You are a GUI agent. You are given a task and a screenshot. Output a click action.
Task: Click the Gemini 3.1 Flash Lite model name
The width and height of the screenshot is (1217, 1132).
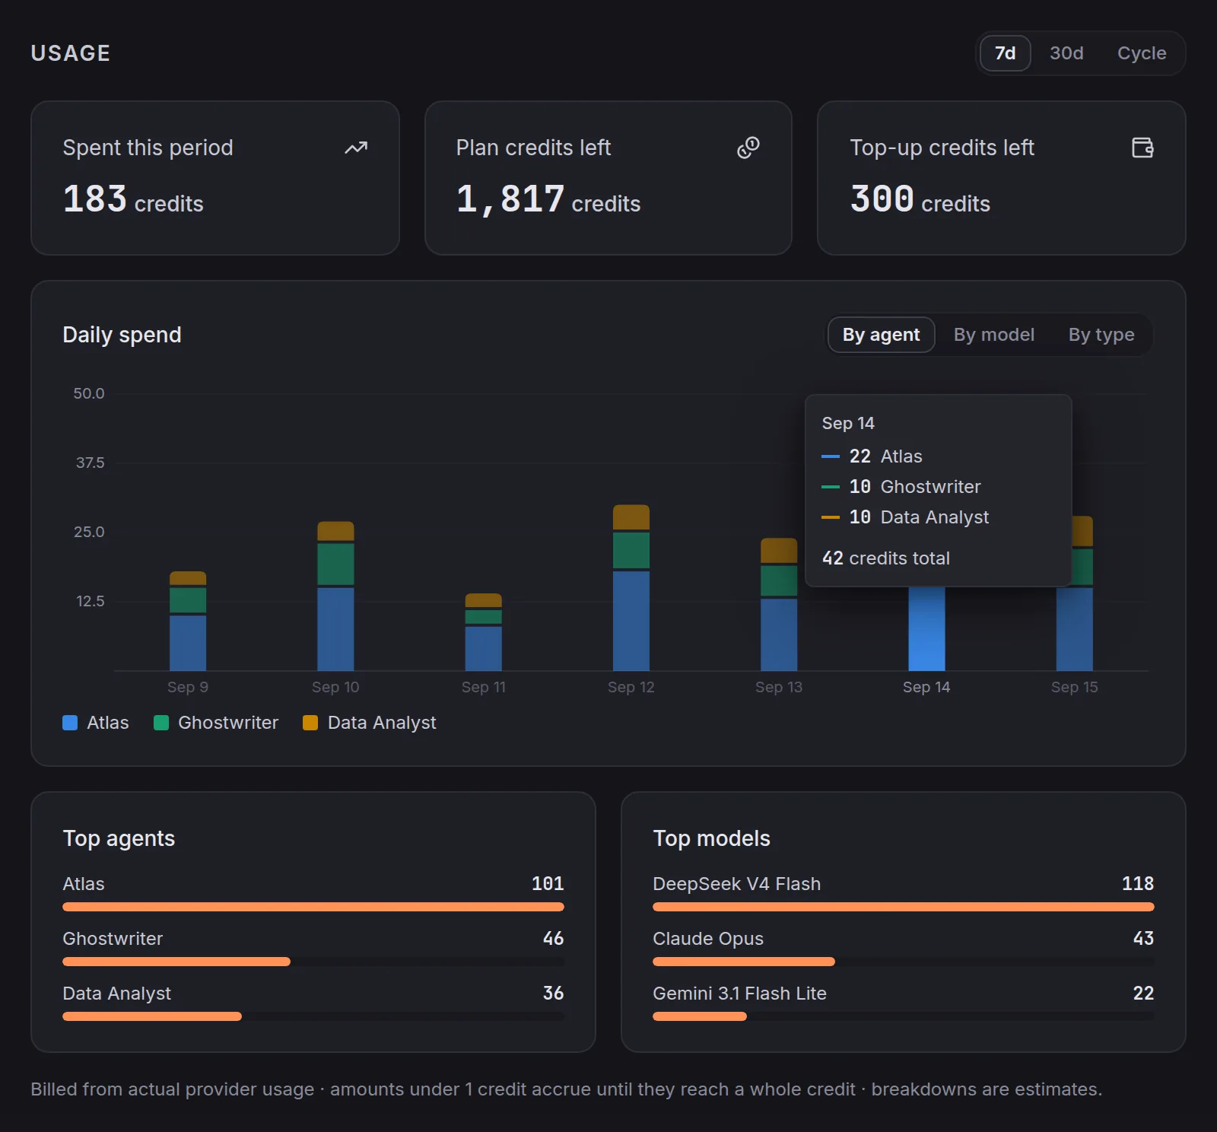tap(739, 994)
